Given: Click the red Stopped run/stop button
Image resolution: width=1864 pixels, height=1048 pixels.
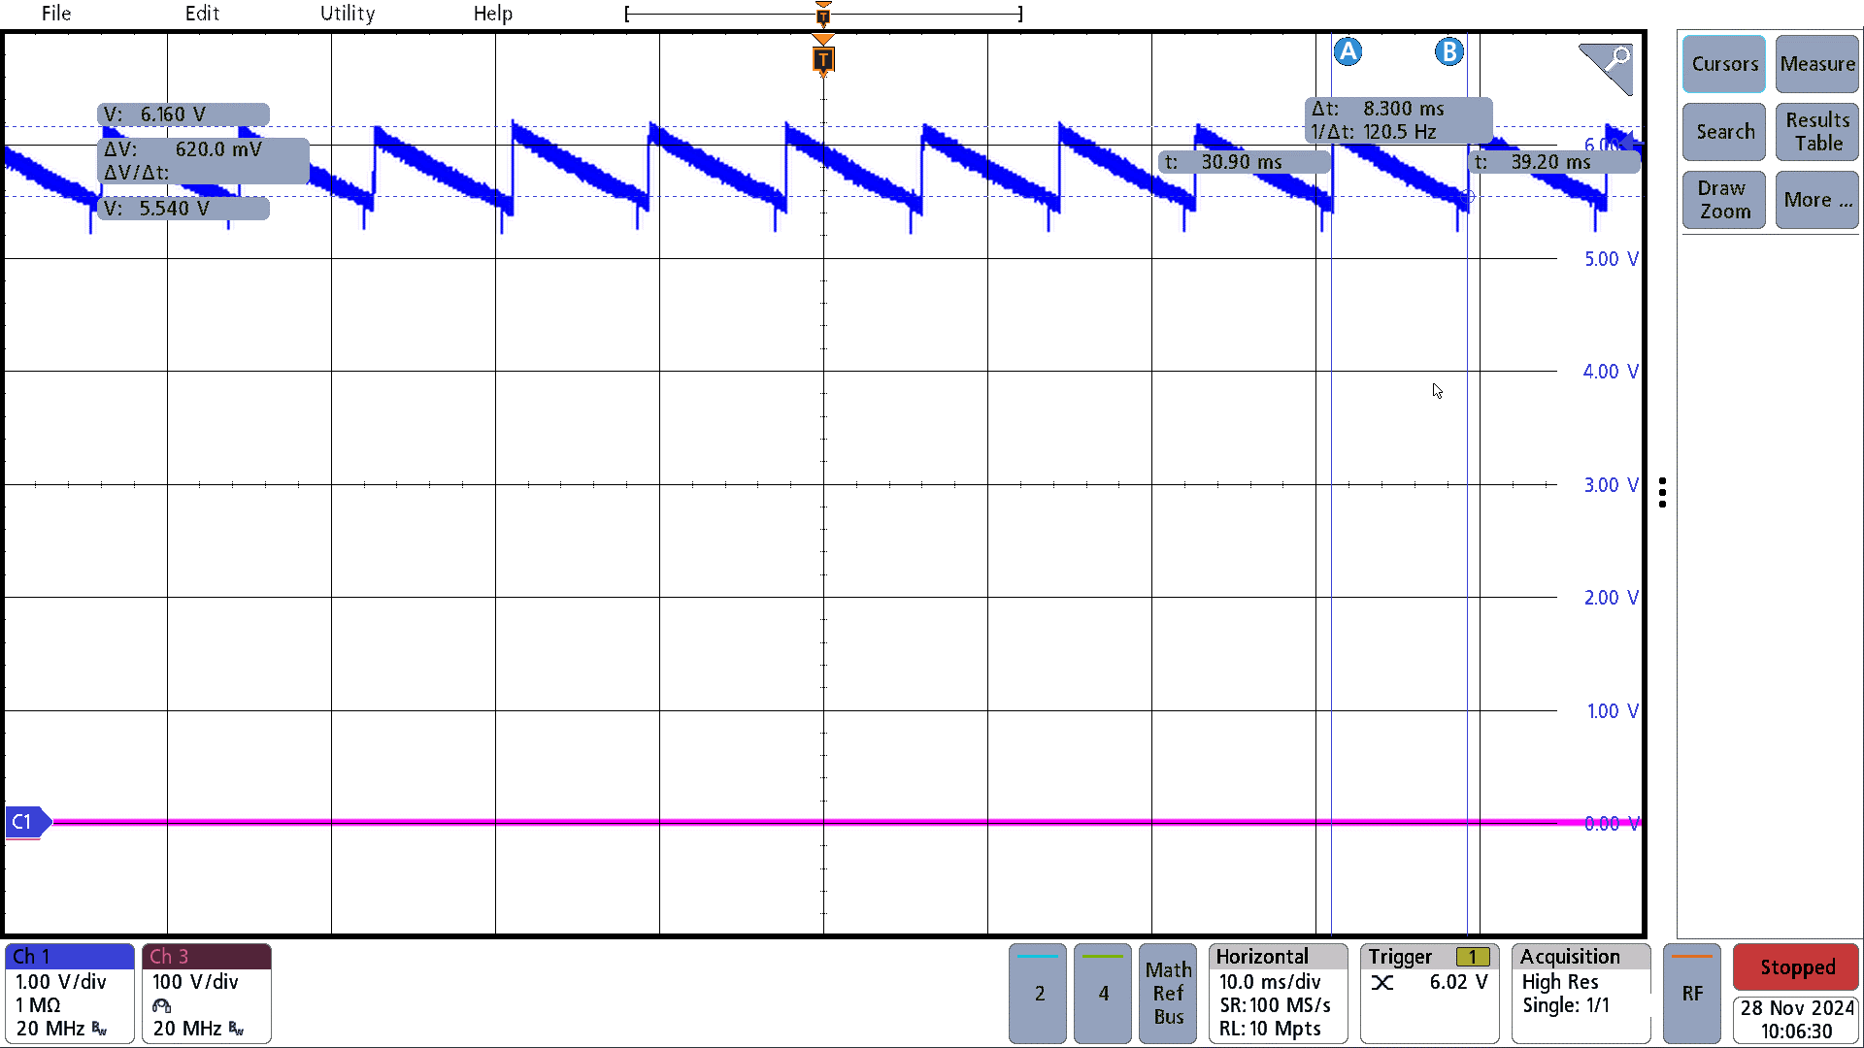Looking at the screenshot, I should [x=1797, y=967].
